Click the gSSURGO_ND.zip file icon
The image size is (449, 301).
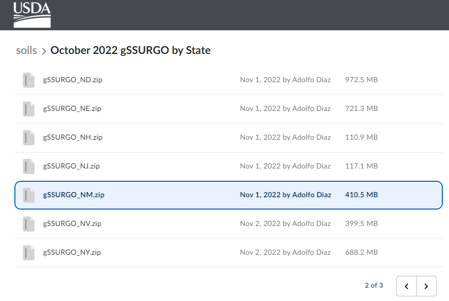[29, 80]
